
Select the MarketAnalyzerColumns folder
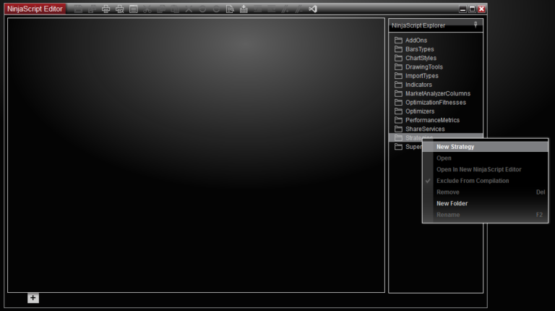pyautogui.click(x=437, y=93)
